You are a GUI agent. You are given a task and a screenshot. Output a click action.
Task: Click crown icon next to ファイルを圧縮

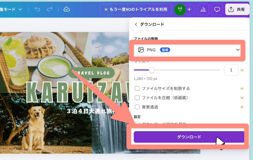pyautogui.click(x=242, y=97)
